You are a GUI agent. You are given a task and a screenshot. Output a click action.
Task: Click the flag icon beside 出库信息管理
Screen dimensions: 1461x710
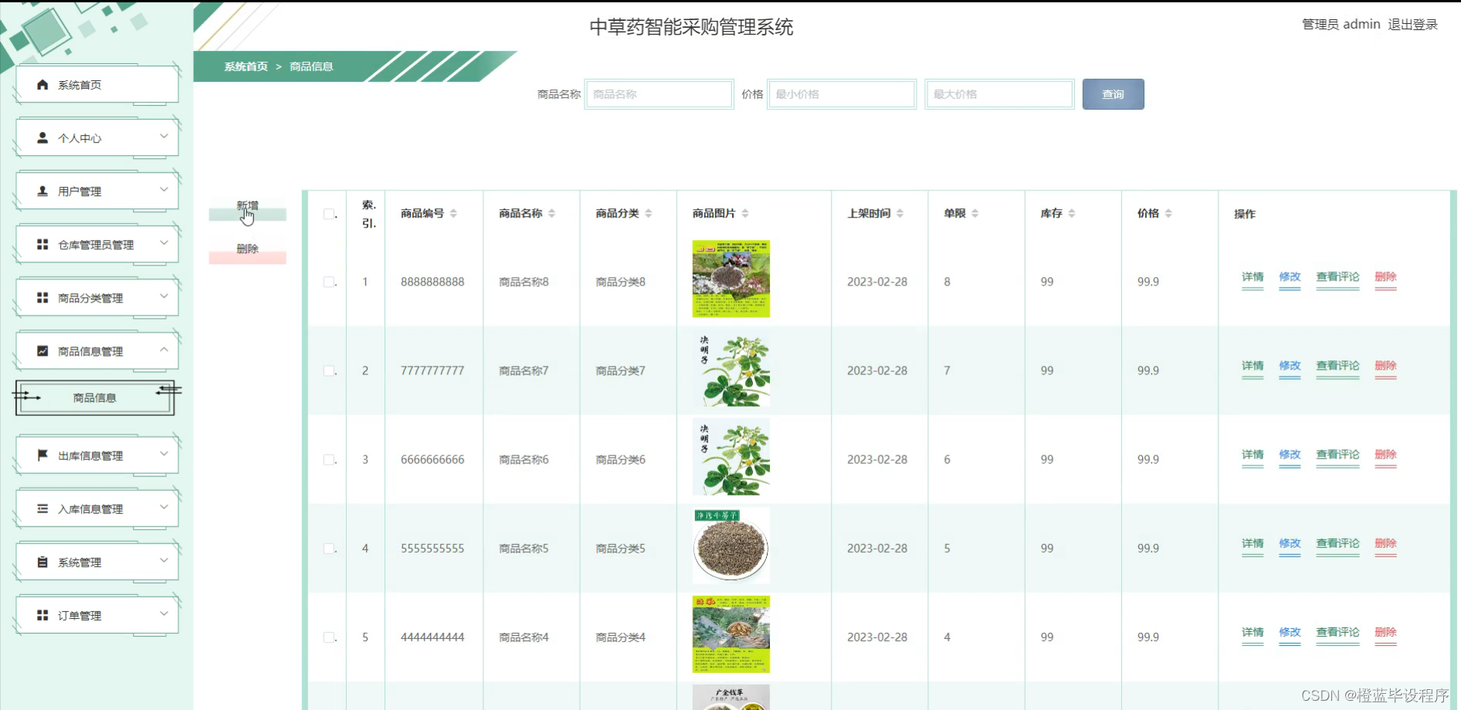pyautogui.click(x=42, y=455)
